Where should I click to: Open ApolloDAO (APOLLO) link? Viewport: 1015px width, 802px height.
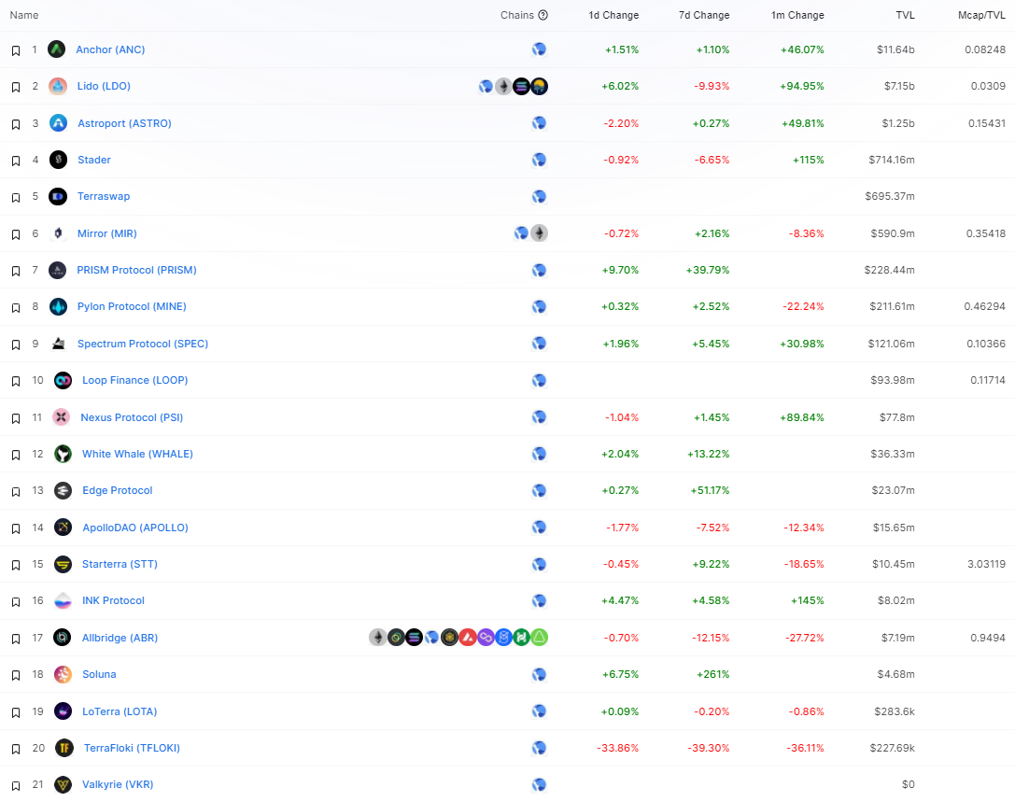click(x=134, y=528)
